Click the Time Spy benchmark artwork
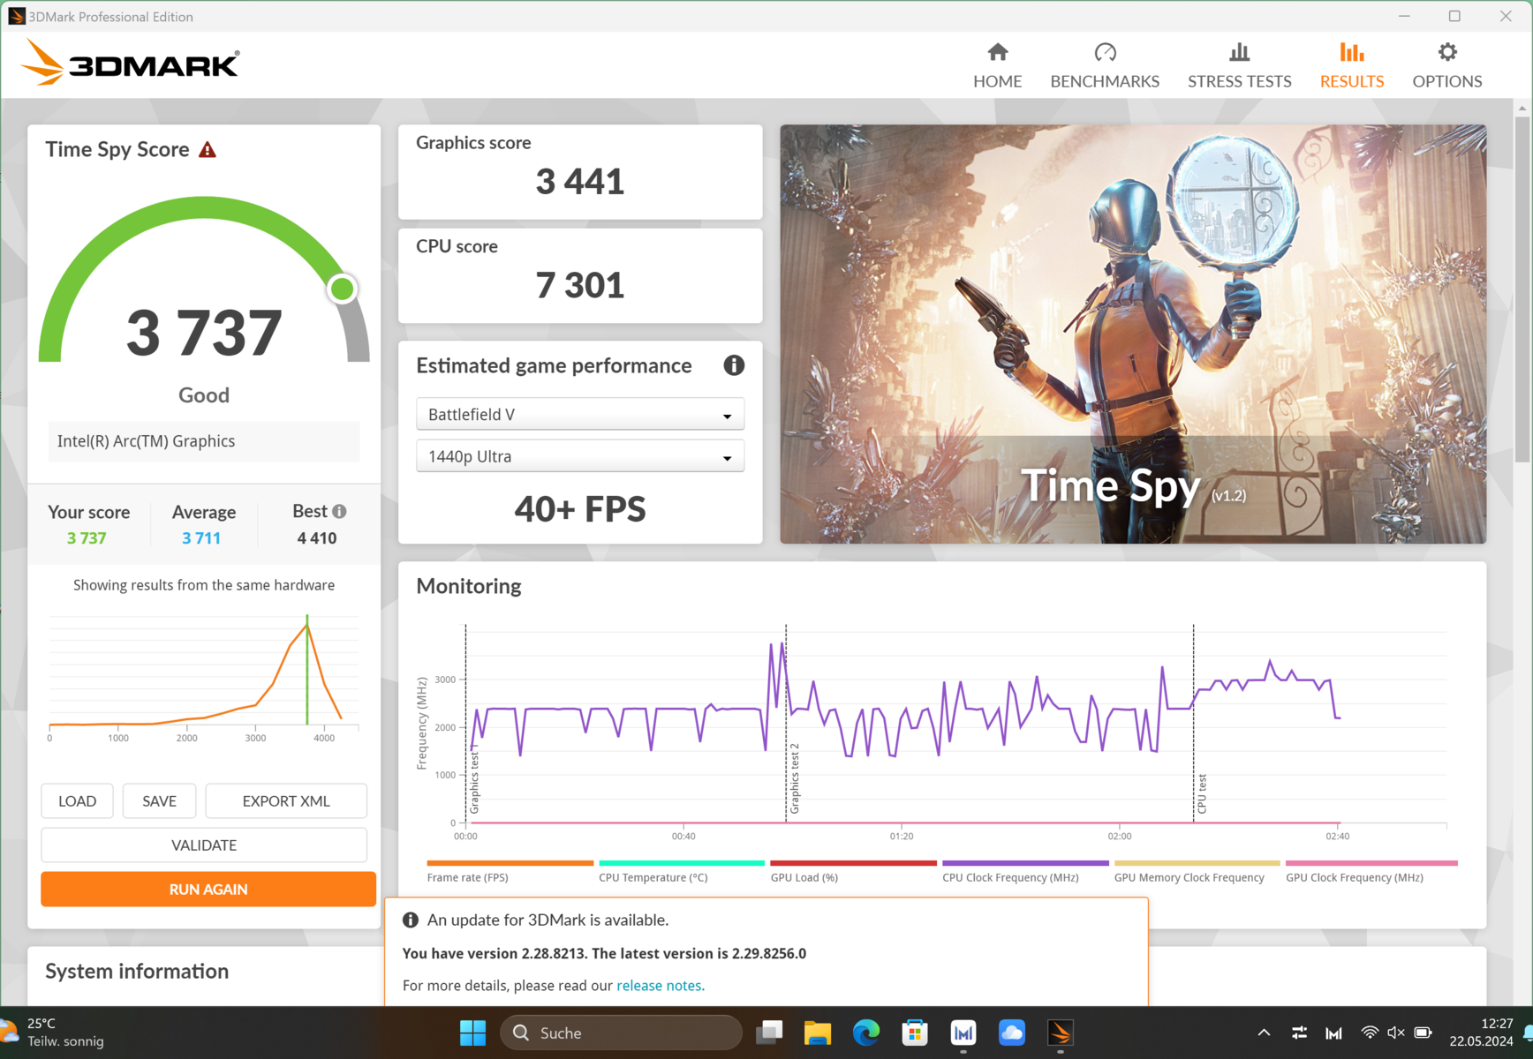Viewport: 1533px width, 1059px height. (1133, 334)
